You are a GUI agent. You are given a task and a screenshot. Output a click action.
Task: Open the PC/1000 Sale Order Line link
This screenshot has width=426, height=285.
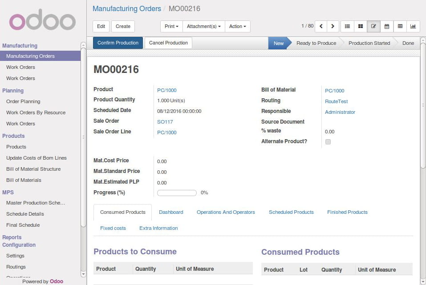pyautogui.click(x=167, y=132)
